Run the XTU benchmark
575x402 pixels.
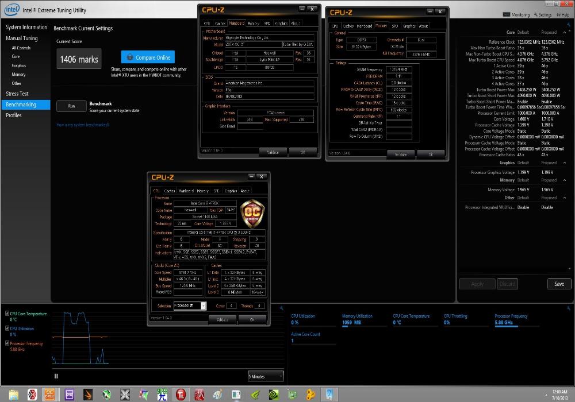pyautogui.click(x=71, y=106)
